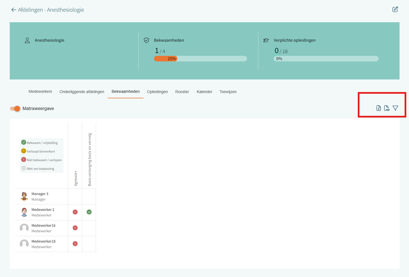Click Medewerker18 red warning status icon
Screen dimensions: 409x277
75,244
